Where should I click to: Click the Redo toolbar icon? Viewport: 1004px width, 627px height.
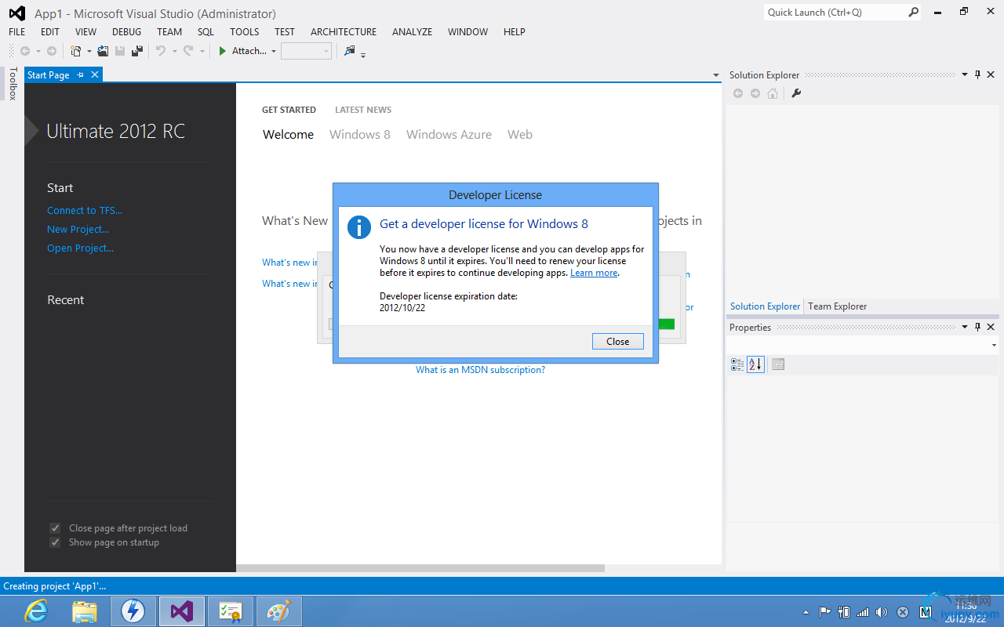(x=188, y=51)
